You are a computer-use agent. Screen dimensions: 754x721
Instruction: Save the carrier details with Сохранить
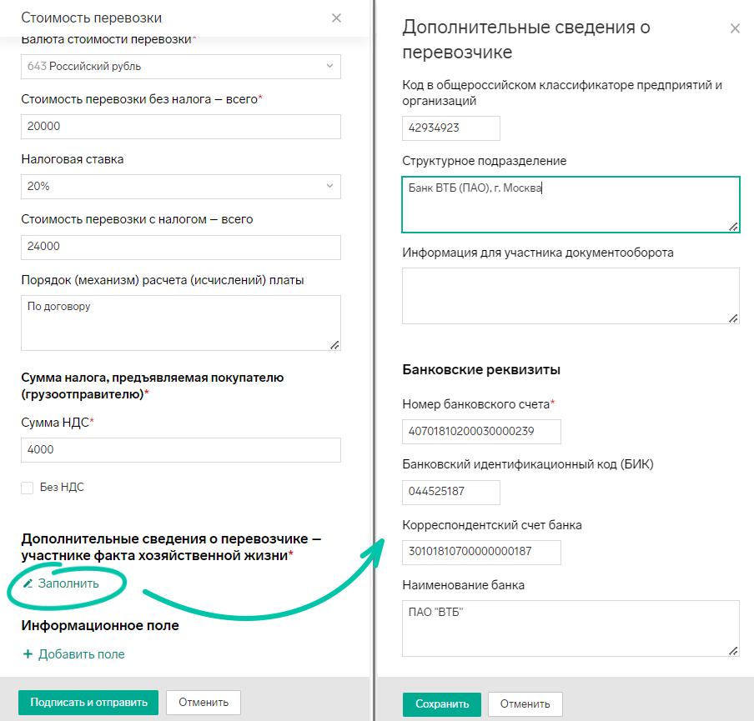click(442, 704)
